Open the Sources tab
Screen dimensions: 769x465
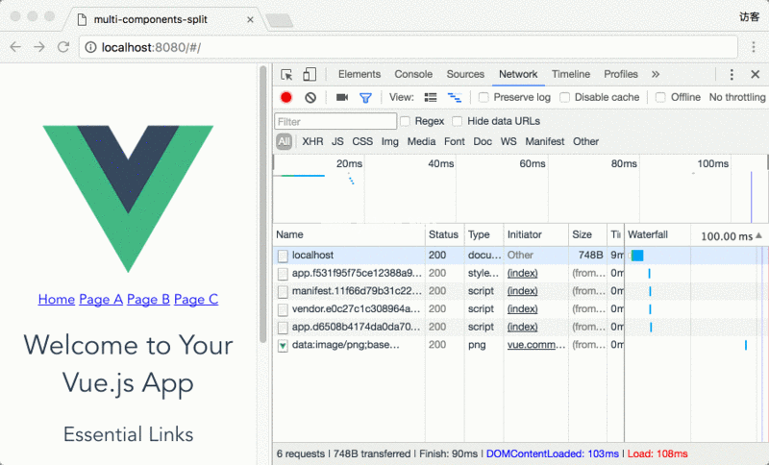tap(465, 75)
